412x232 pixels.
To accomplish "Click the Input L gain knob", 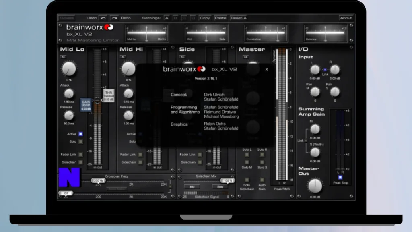I will [315, 70].
